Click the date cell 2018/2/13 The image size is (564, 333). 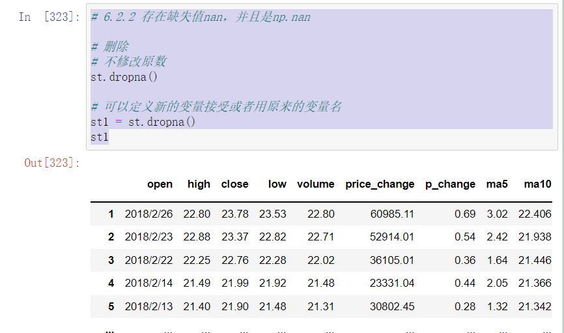click(x=149, y=306)
